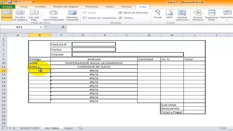This screenshot has height=131, width=233.
Task: Open a Nueva ventana
Action: 197,15
